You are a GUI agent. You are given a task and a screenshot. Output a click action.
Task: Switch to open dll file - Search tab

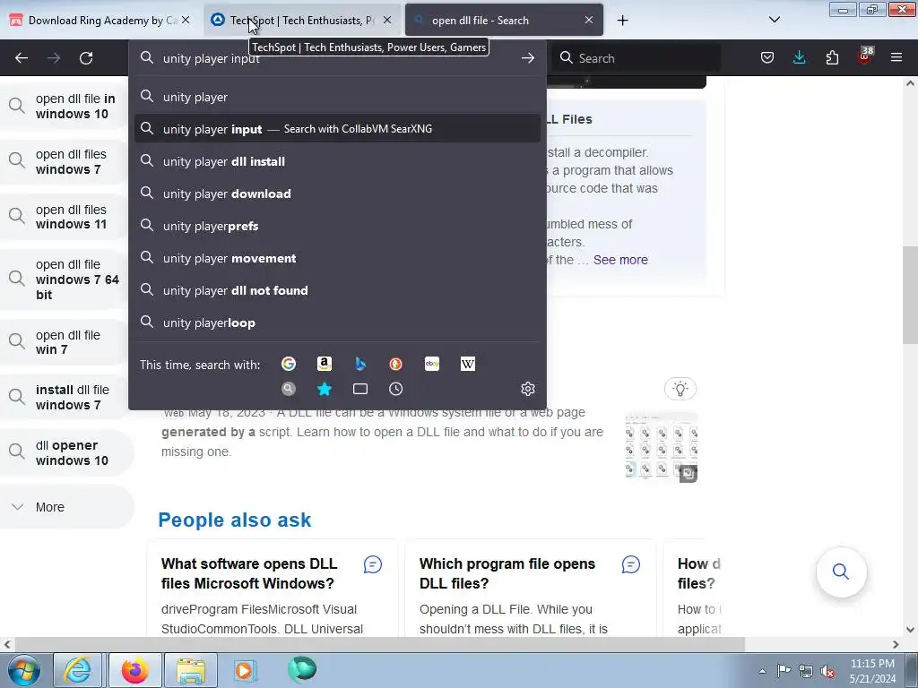coord(504,20)
